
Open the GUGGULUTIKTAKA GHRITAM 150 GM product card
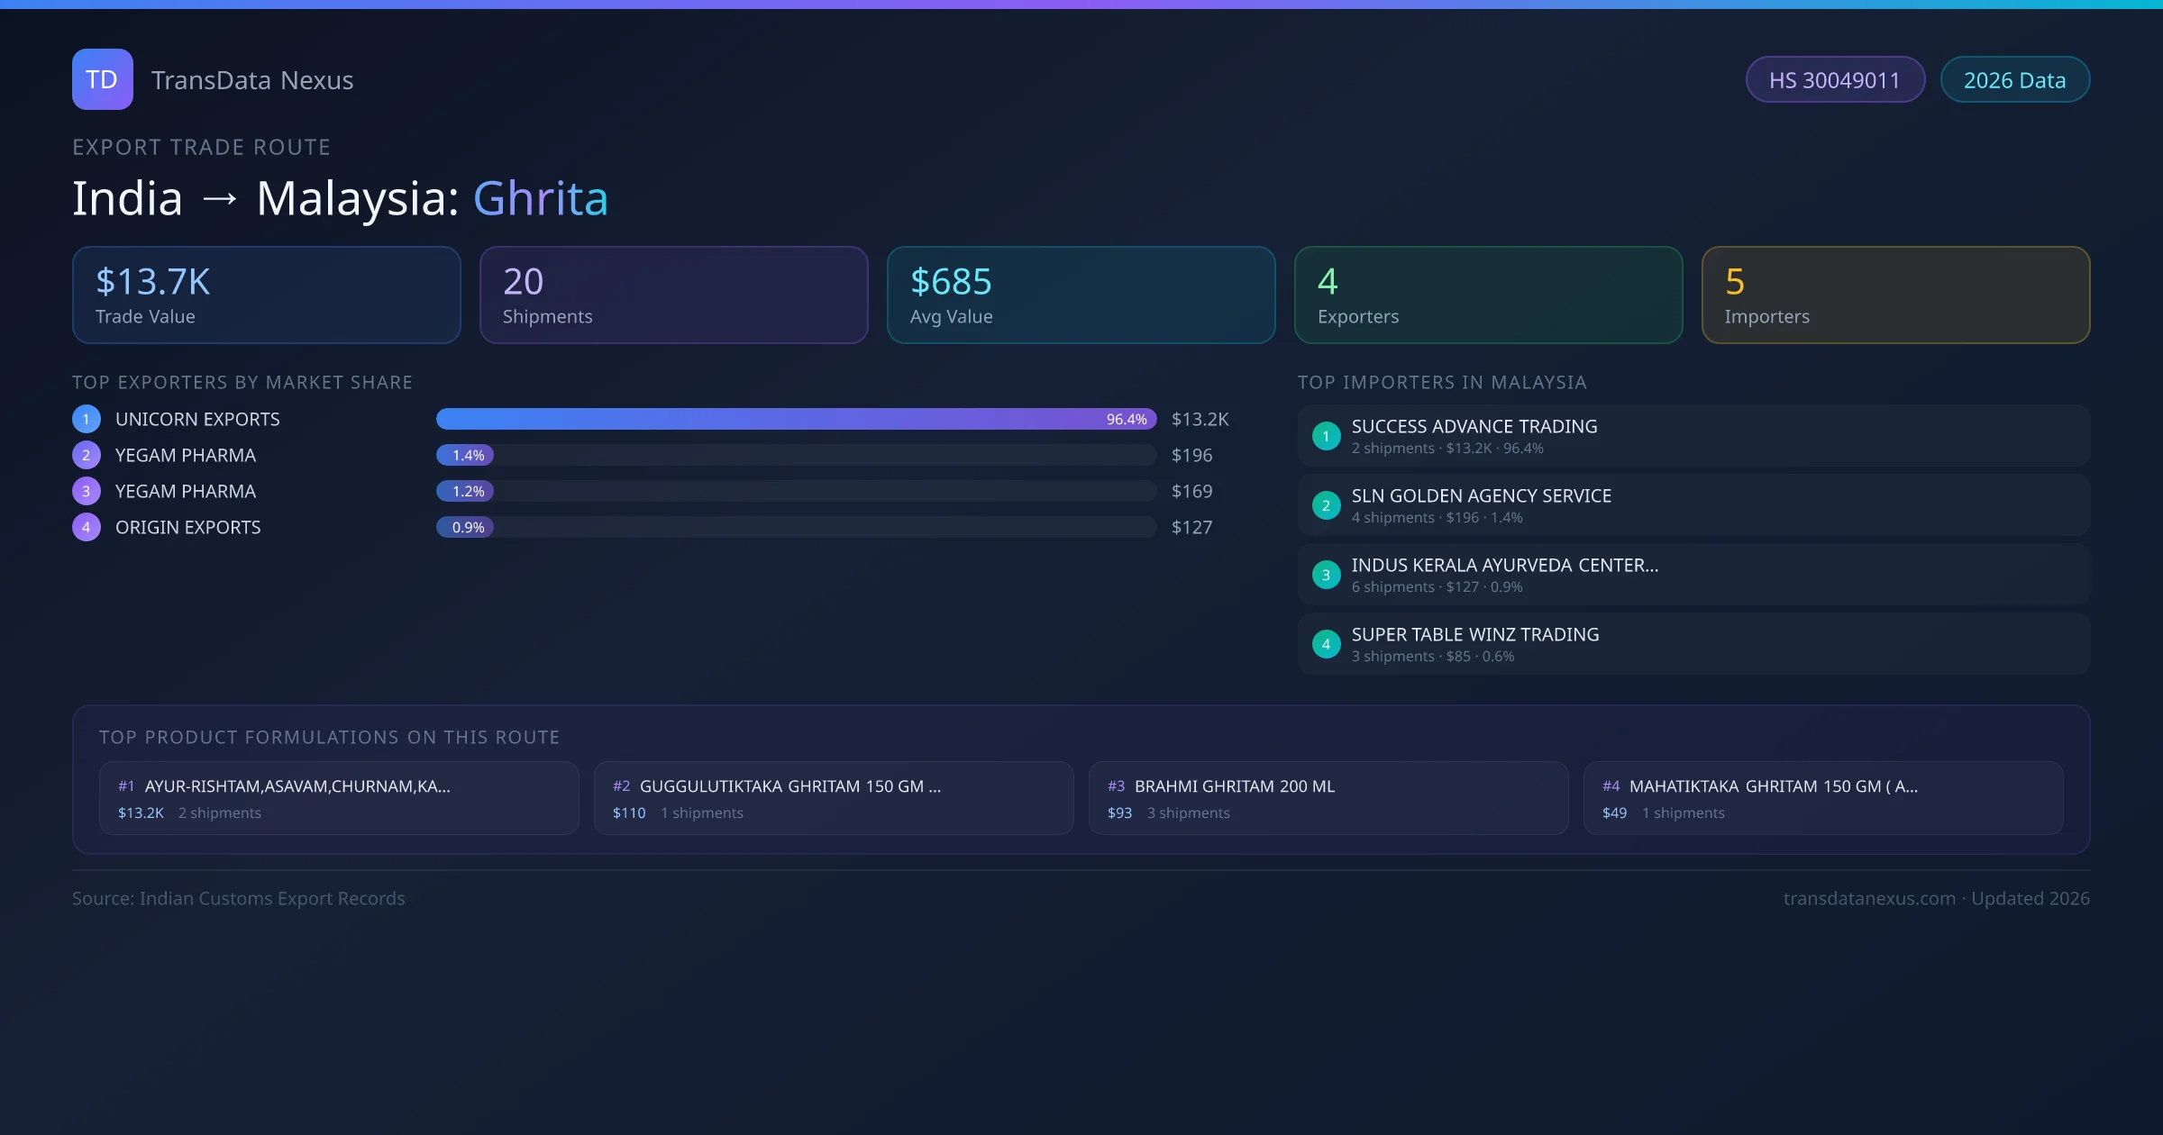point(833,798)
